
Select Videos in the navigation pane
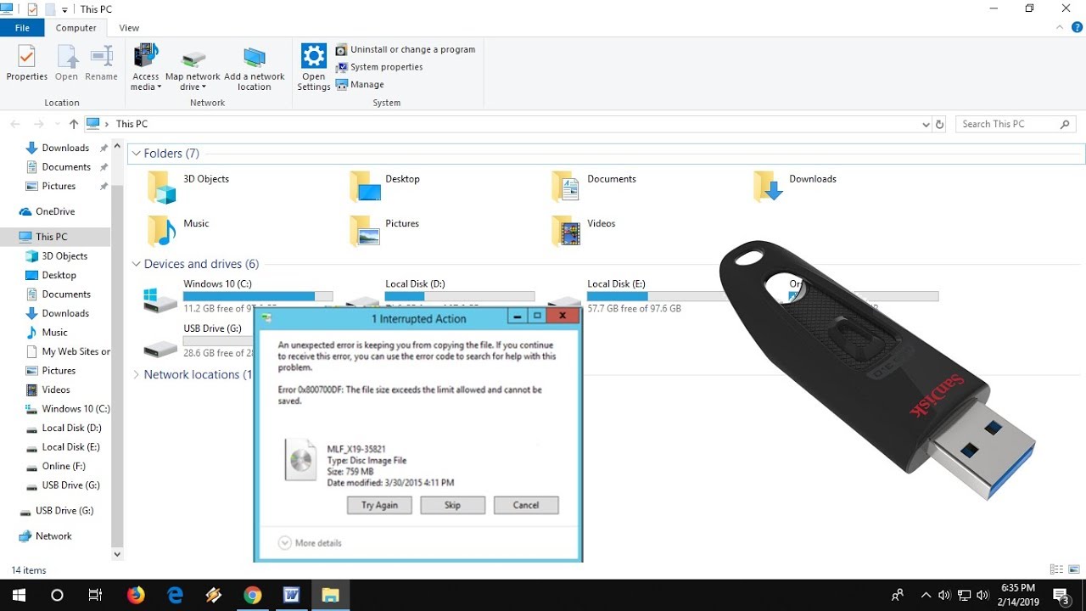[56, 390]
